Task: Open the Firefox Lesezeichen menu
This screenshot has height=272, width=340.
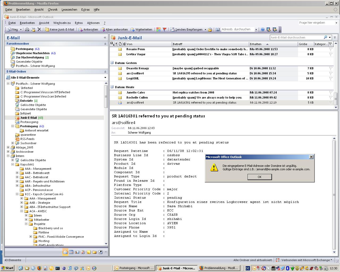Action: [x=69, y=10]
